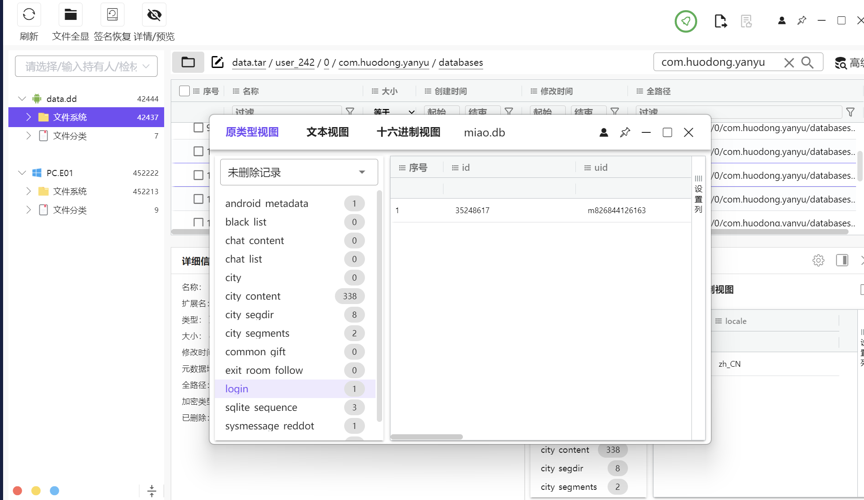
Task: Click the data grid horizontal scrollbar in viewer
Action: point(427,437)
